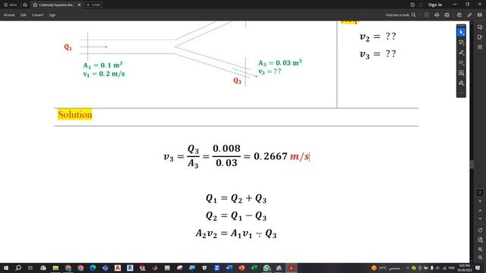Open the page thumbnails panel icon
Screen dimensions: 486x273
pos(480,47)
